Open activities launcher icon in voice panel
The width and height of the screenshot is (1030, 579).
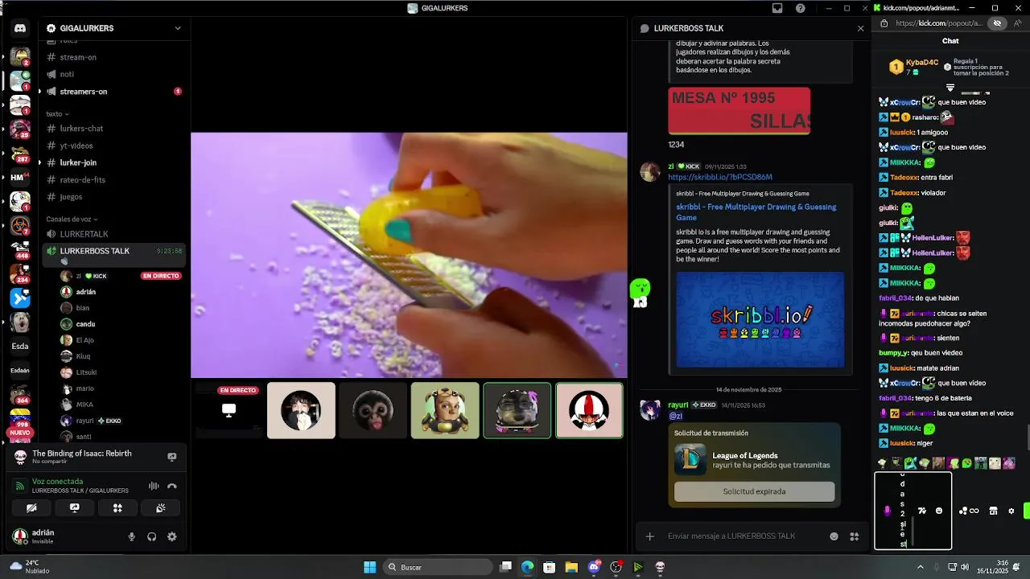117,508
